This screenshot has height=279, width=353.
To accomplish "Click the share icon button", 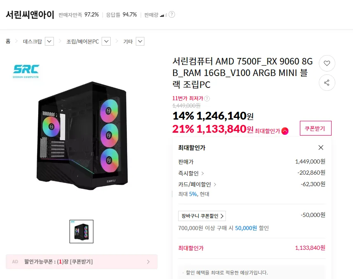I will point(327,83).
